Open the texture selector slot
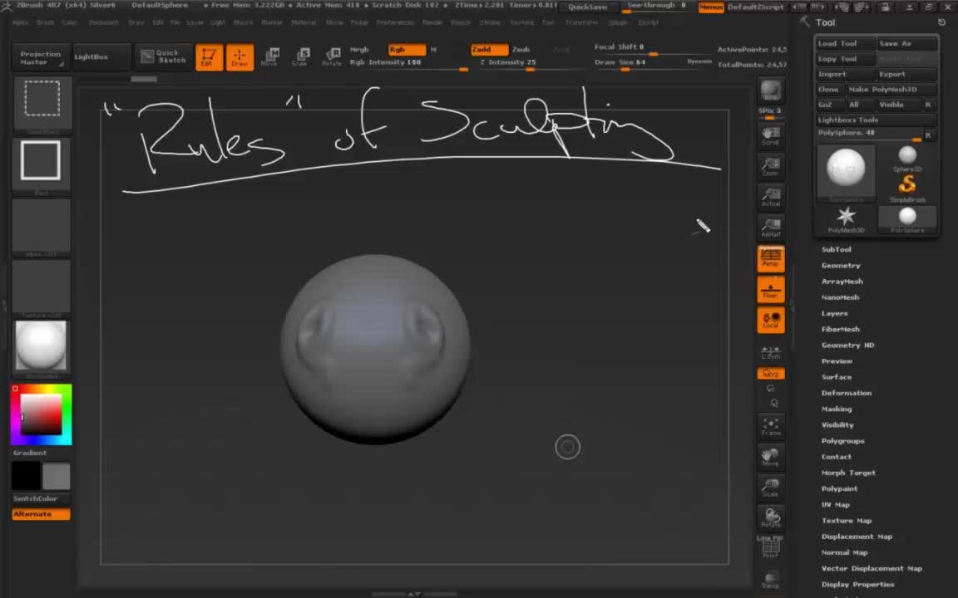 41,287
